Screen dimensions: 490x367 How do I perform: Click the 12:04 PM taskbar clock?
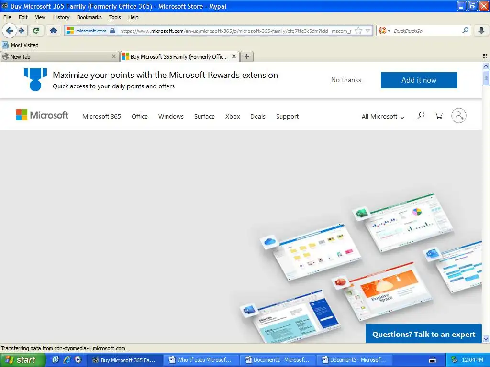(472, 360)
